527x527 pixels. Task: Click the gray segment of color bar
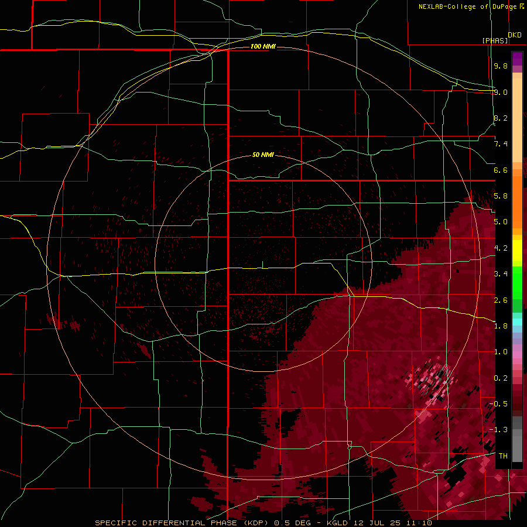tap(517, 439)
